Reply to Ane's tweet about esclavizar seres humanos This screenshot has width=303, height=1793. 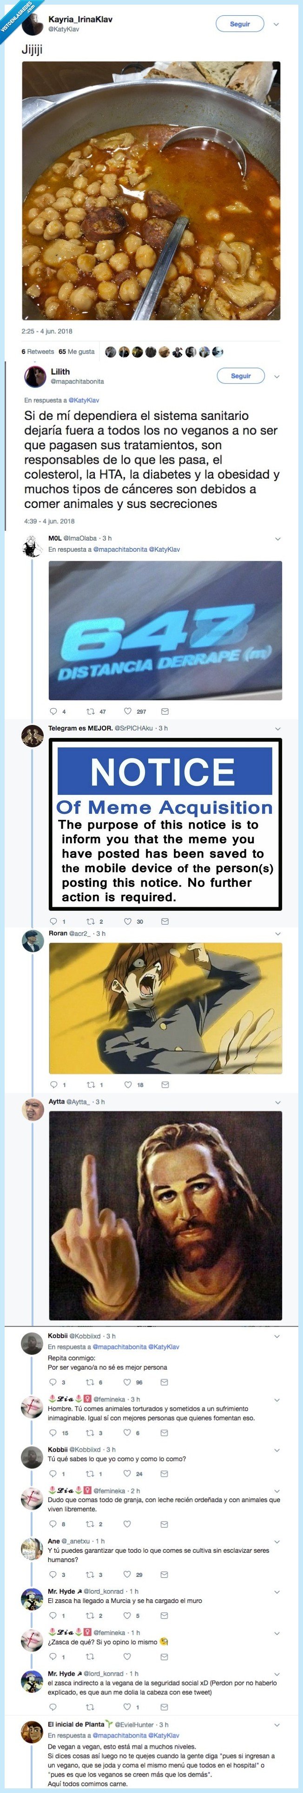tap(53, 1575)
